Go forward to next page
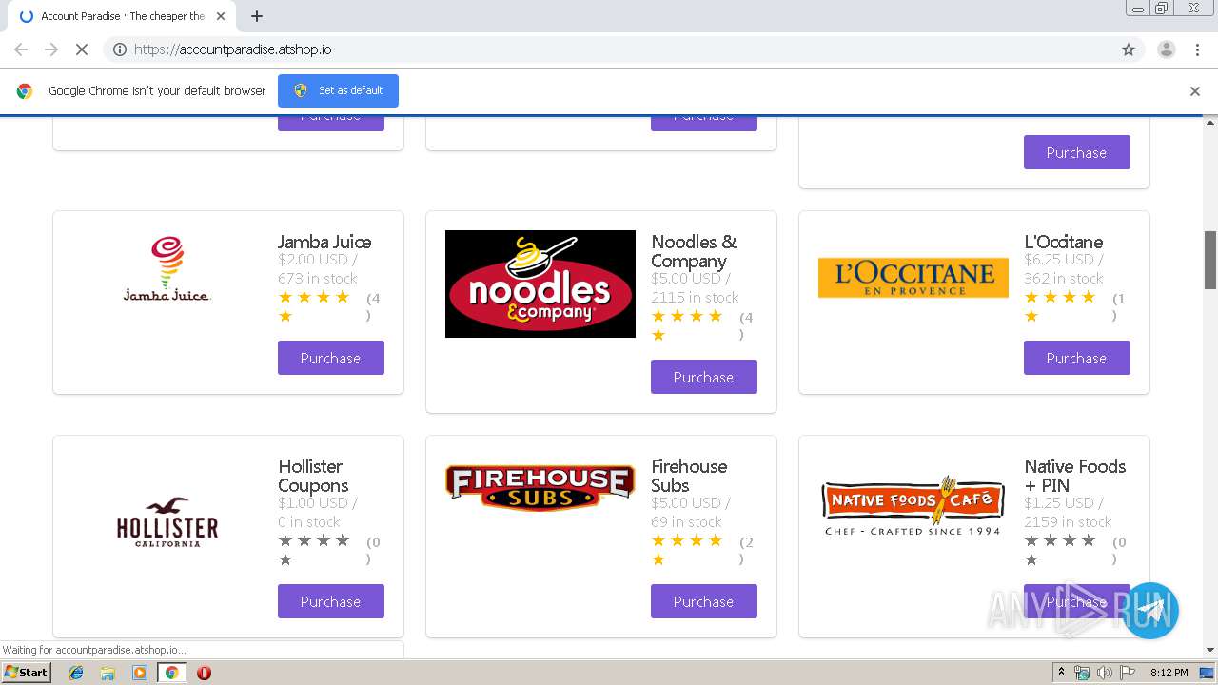The height and width of the screenshot is (685, 1218). (x=51, y=49)
